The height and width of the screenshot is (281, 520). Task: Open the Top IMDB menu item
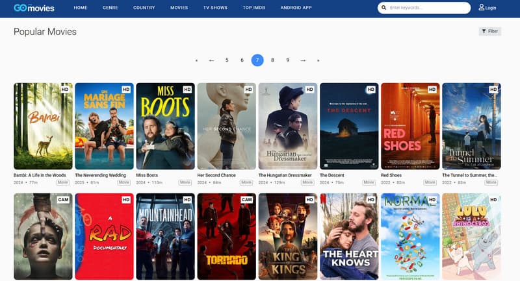pyautogui.click(x=253, y=8)
